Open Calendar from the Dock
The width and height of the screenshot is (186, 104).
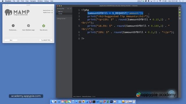62,102
